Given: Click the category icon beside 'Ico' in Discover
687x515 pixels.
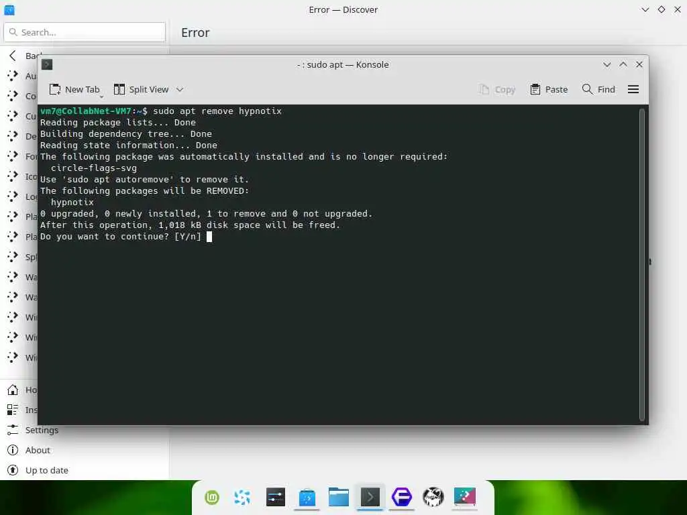Looking at the screenshot, I should tap(13, 176).
